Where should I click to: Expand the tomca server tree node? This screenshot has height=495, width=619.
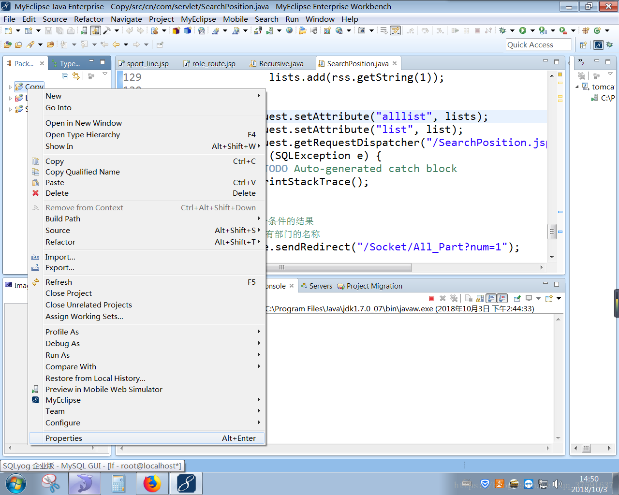coord(577,87)
